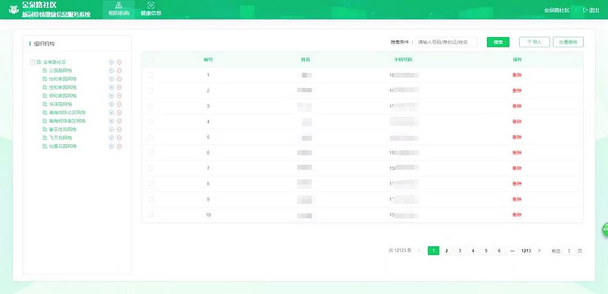This screenshot has height=294, width=608.
Task: Open the 组织机构 tab in header
Action: 119,9
